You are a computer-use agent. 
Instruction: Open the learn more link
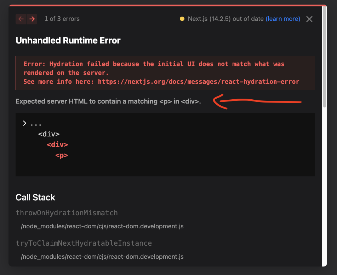click(x=283, y=19)
